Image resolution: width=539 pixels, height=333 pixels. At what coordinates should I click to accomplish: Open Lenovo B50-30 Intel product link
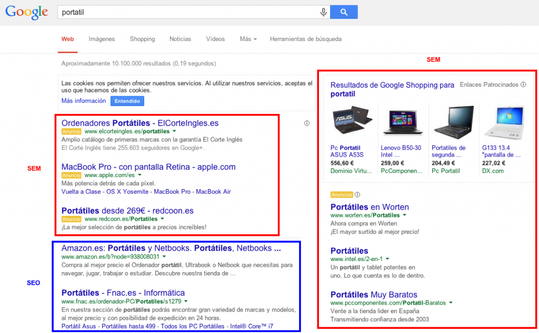coord(401,151)
